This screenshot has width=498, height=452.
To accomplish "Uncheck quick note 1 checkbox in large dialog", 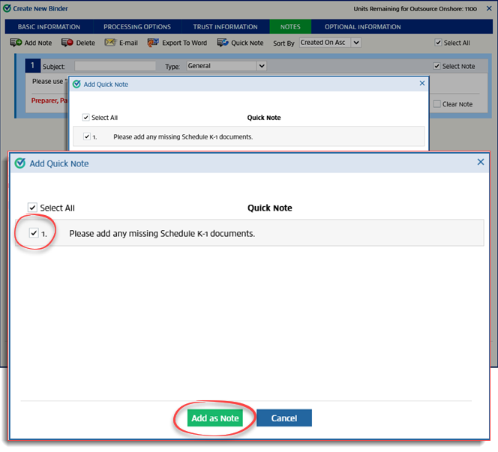I will 33,233.
